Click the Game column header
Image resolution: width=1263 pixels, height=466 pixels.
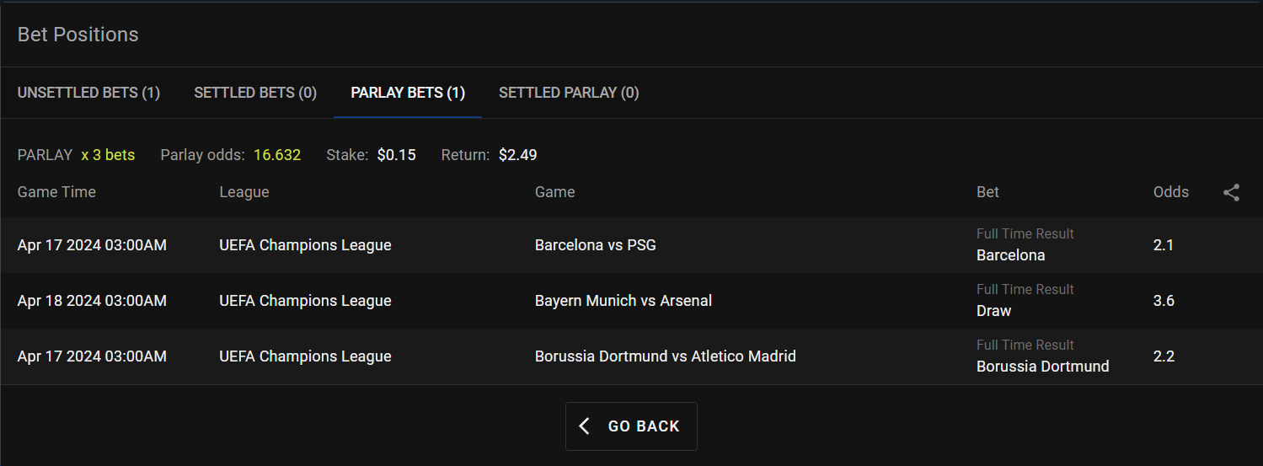pos(554,192)
